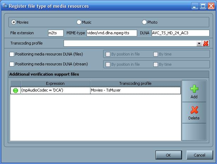Image resolution: width=217 pixels, height=164 pixels.
Task: Confirm with the OK button
Action: click(169, 155)
